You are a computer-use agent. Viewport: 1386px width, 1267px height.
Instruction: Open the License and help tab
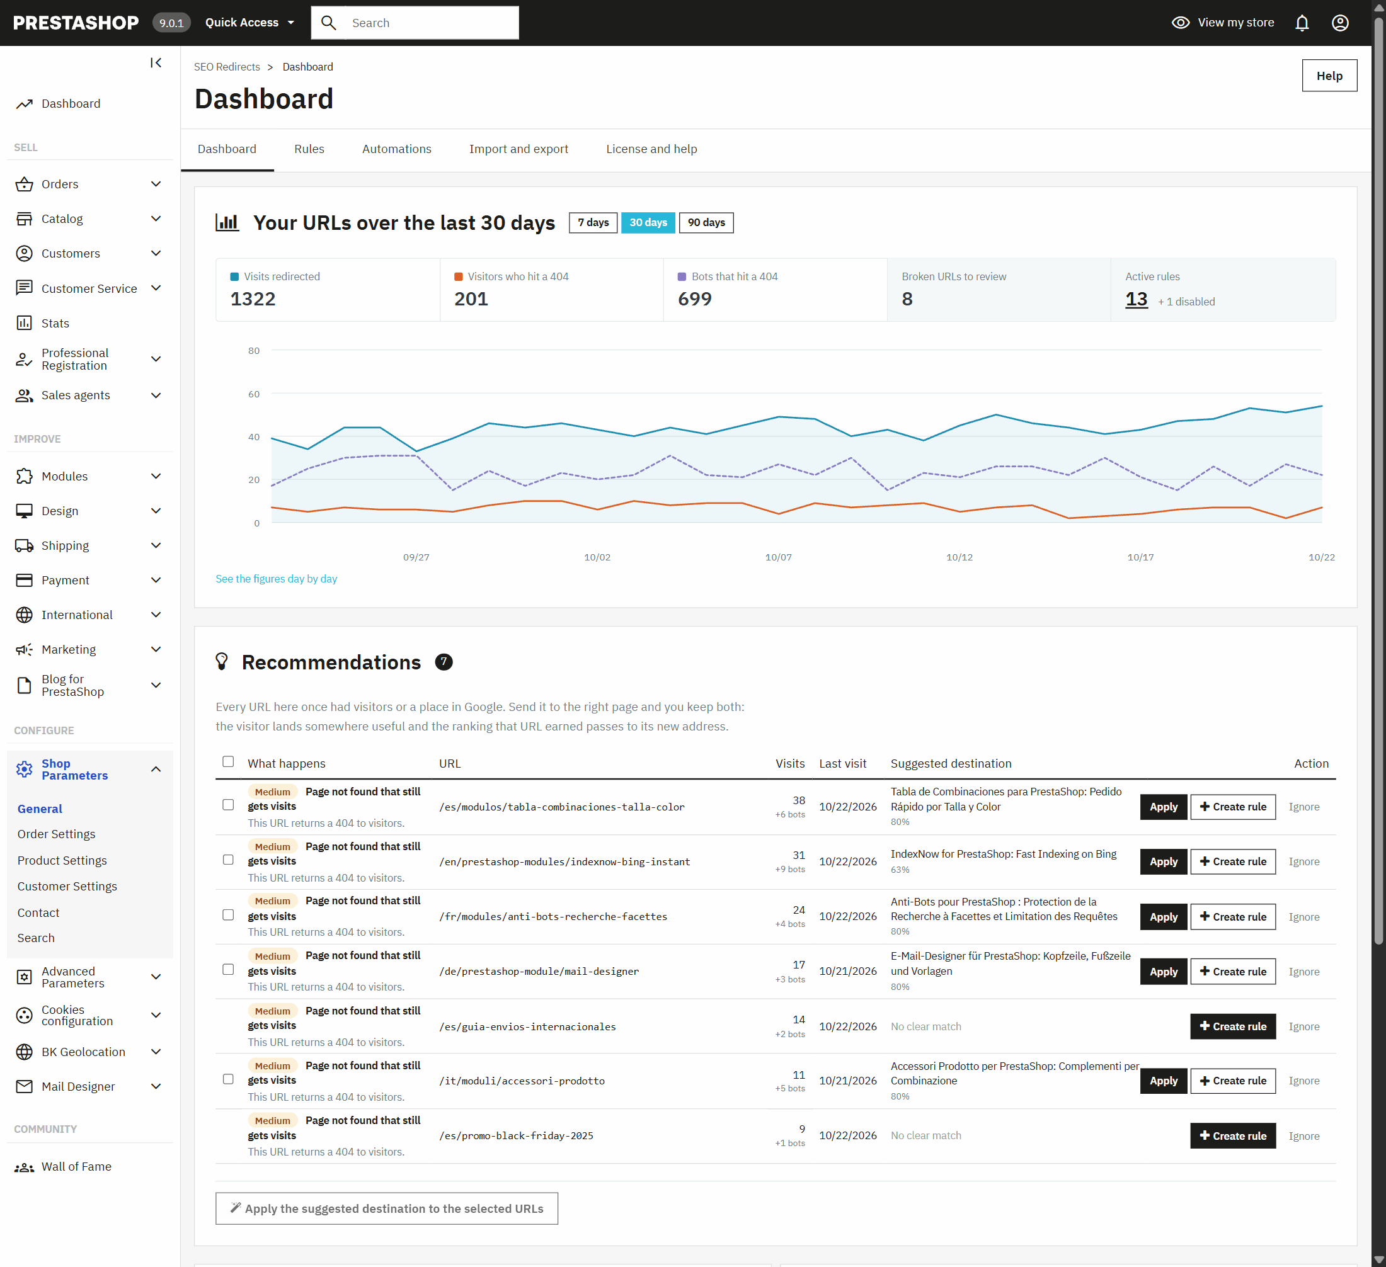(x=651, y=149)
